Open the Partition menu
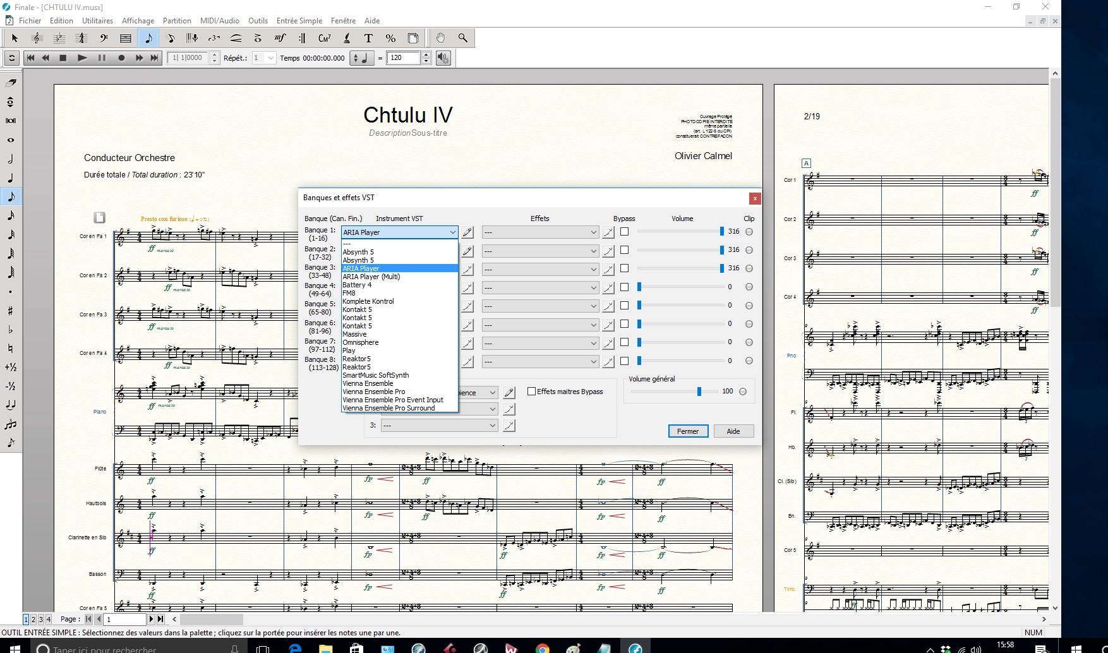The width and height of the screenshot is (1108, 653). point(177,21)
